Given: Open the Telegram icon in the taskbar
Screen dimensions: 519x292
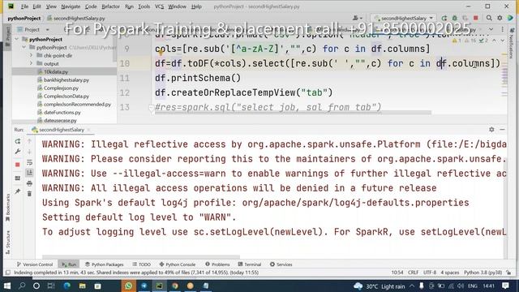Looking at the screenshot, I should [144, 286].
